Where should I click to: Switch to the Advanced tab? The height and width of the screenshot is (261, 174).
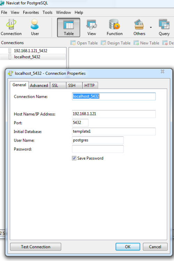point(39,85)
